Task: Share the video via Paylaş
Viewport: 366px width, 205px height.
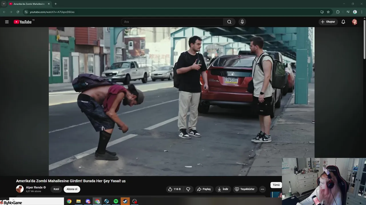Action: tap(204, 189)
